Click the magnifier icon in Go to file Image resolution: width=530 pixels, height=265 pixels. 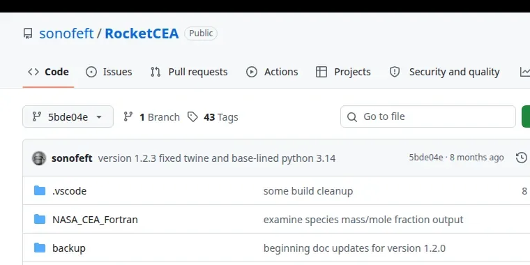[352, 117]
